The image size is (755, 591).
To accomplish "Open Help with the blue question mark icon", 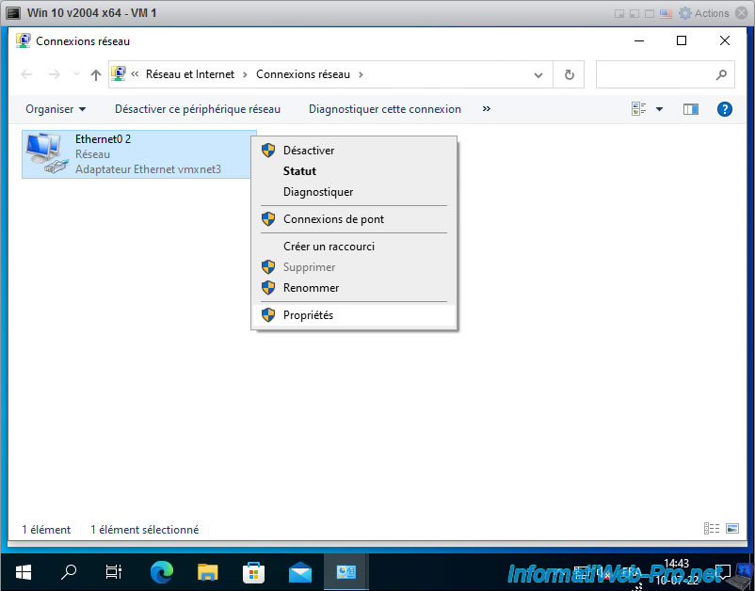I will [724, 108].
